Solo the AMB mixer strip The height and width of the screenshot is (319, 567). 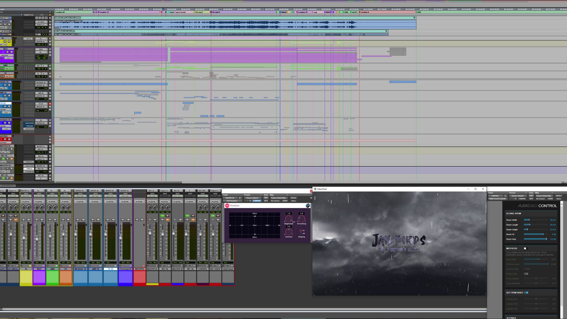click(50, 219)
